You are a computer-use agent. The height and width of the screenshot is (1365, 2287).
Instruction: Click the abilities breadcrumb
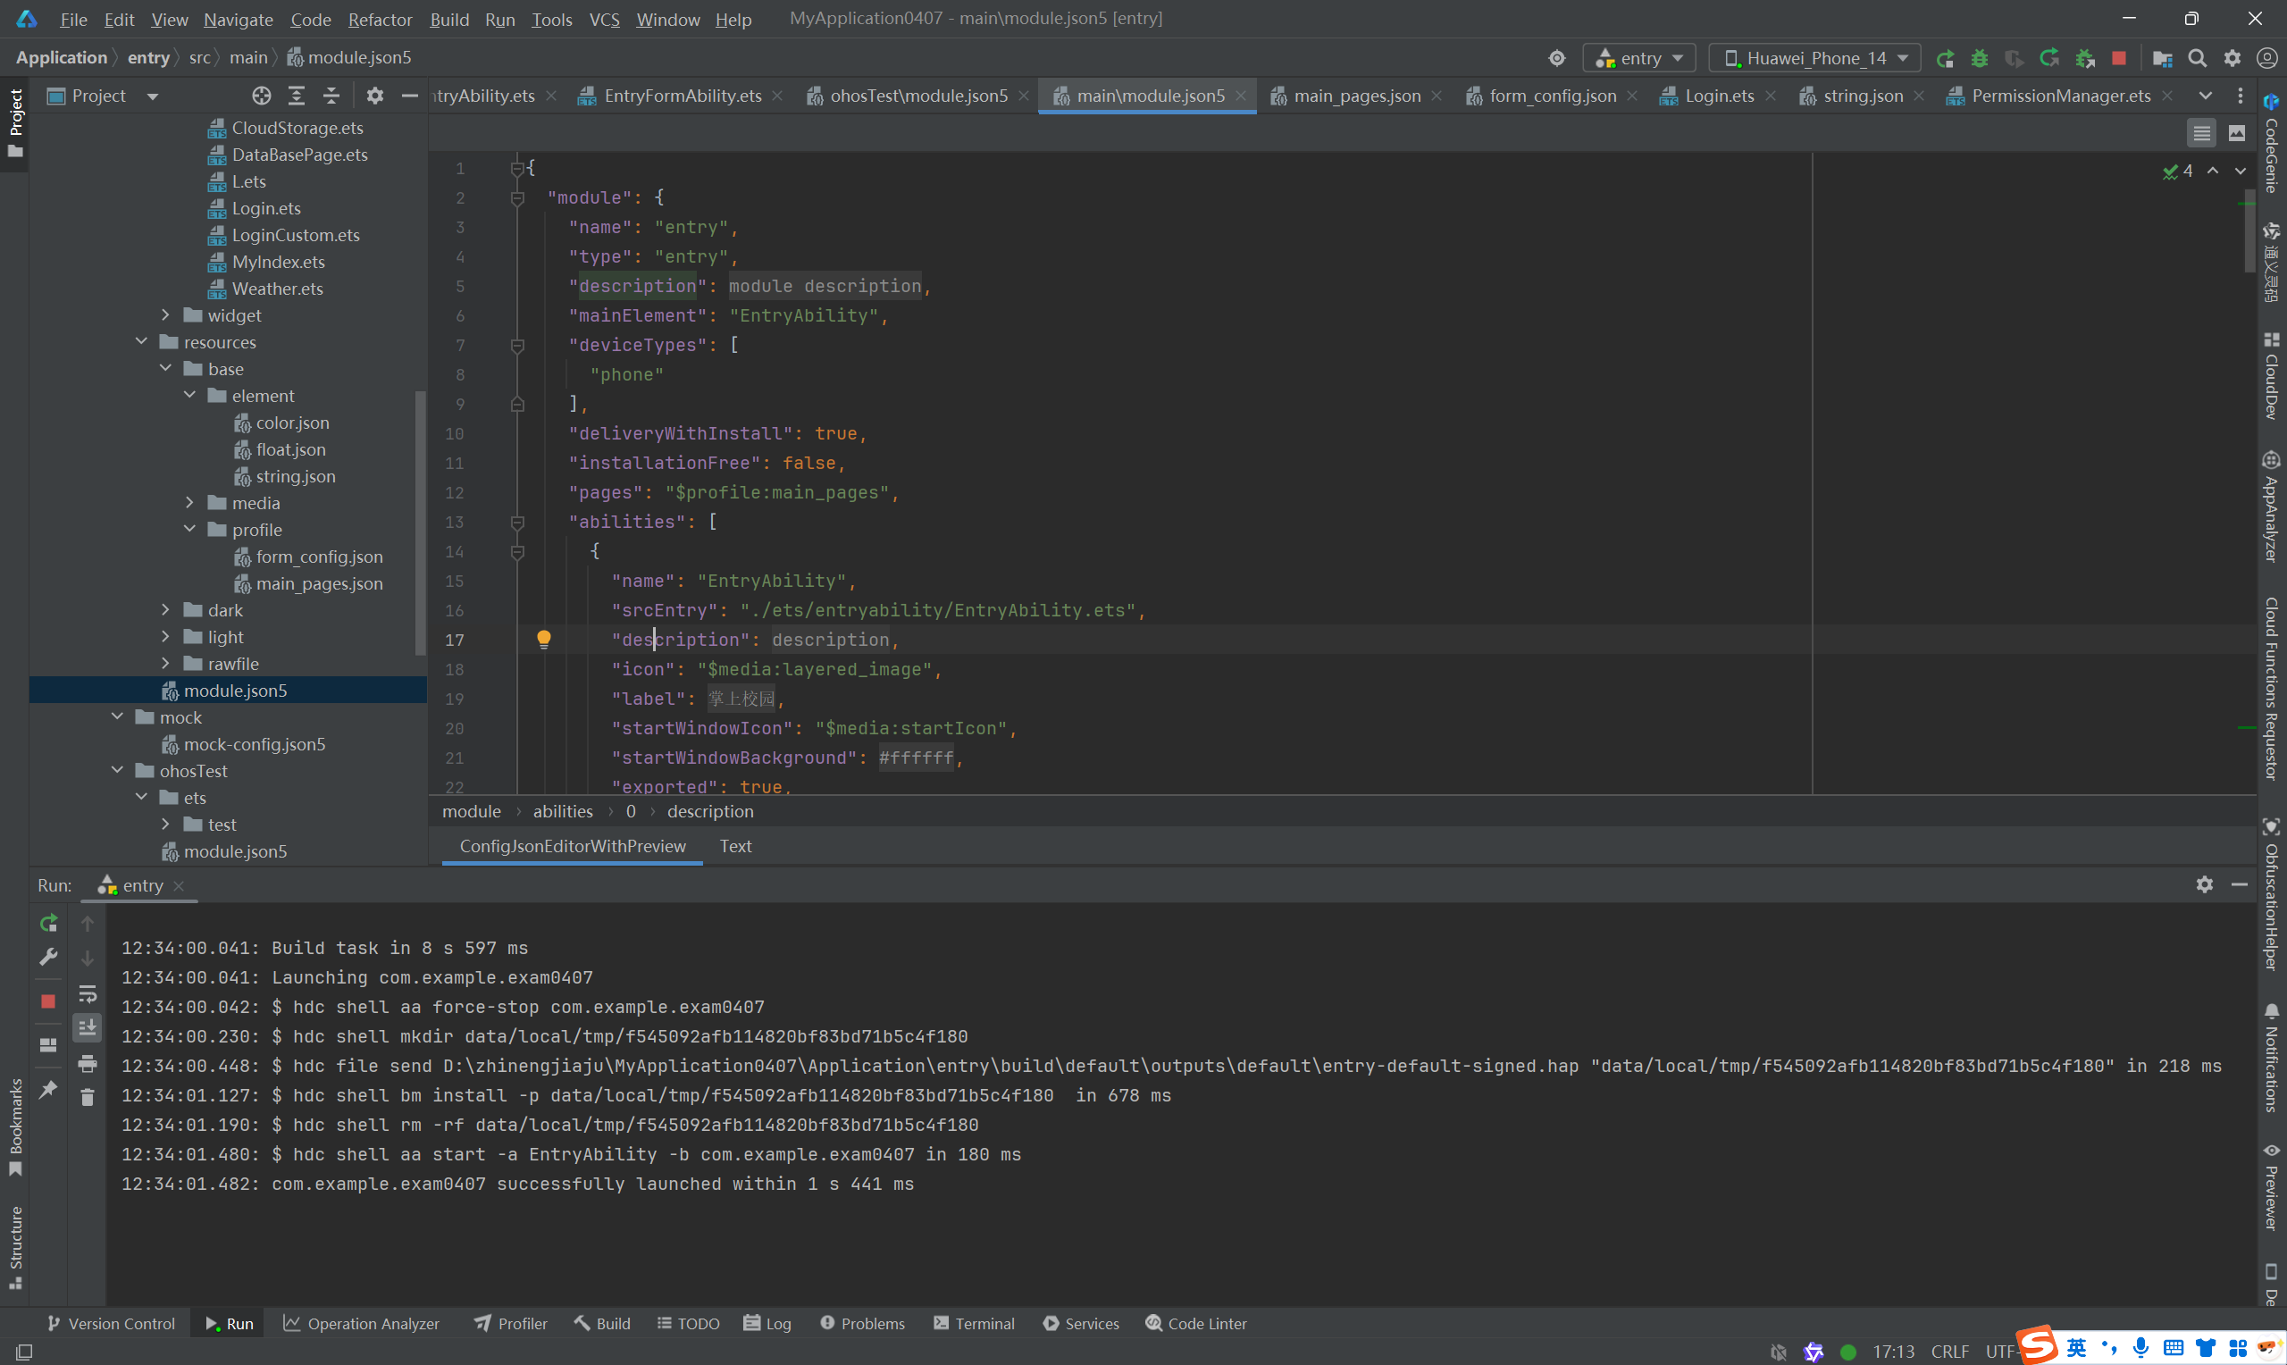(x=563, y=811)
